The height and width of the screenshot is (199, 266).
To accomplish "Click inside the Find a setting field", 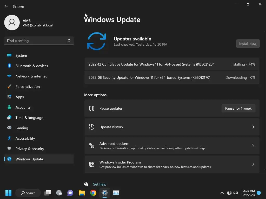I will [x=39, y=41].
